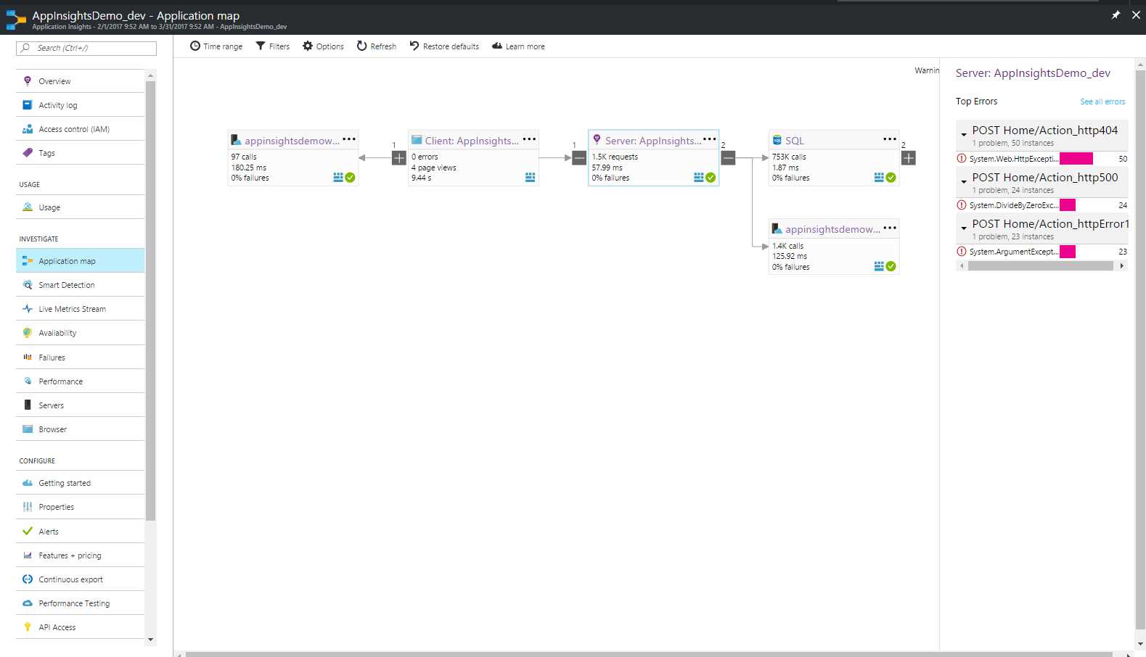Click grid icon on Client node
1146x657 pixels.
530,178
